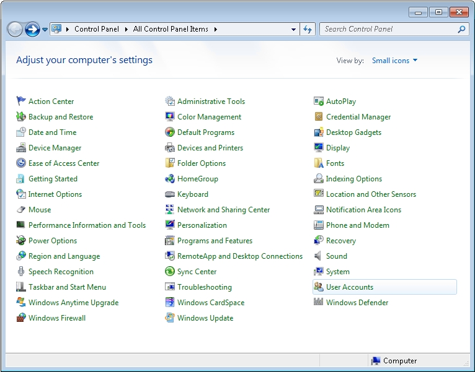Open the Small icons view dropdown
This screenshot has height=372, width=475.
click(x=394, y=61)
